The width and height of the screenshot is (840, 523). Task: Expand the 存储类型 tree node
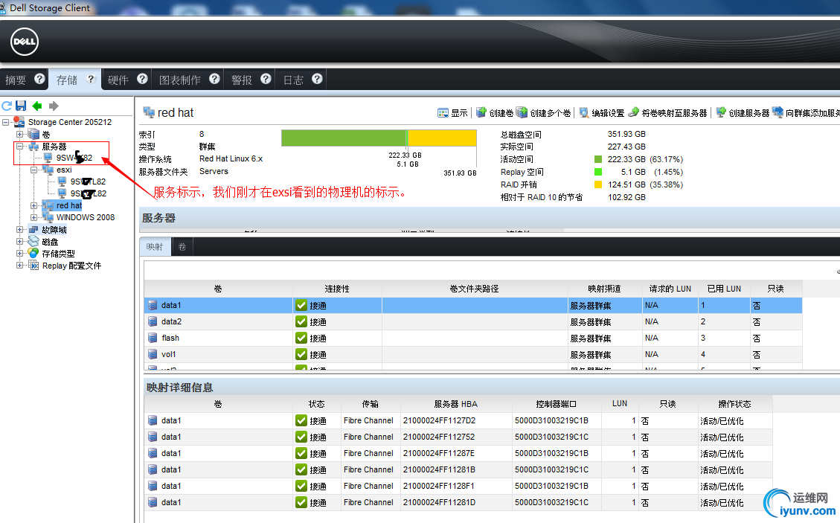click(x=20, y=253)
